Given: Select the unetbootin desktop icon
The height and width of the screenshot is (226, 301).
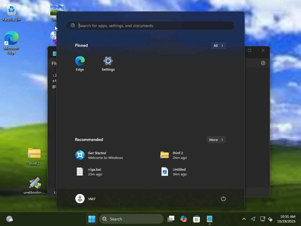Looking at the screenshot, I should tap(34, 185).
